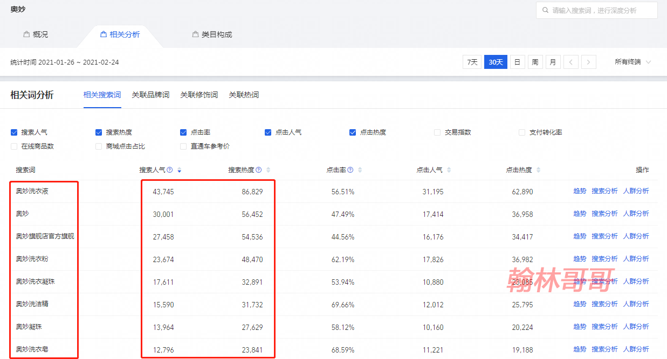Image resolution: width=667 pixels, height=359 pixels.
Task: Uncheck the 点击人气 metric
Action: pyautogui.click(x=268, y=132)
